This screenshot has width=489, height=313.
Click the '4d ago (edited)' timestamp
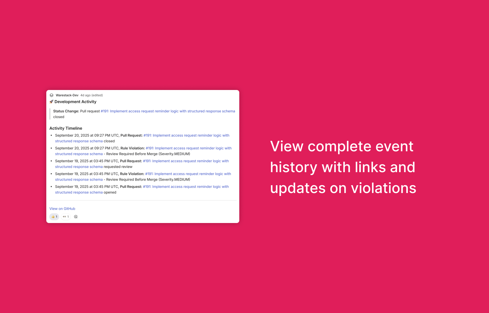pos(92,95)
